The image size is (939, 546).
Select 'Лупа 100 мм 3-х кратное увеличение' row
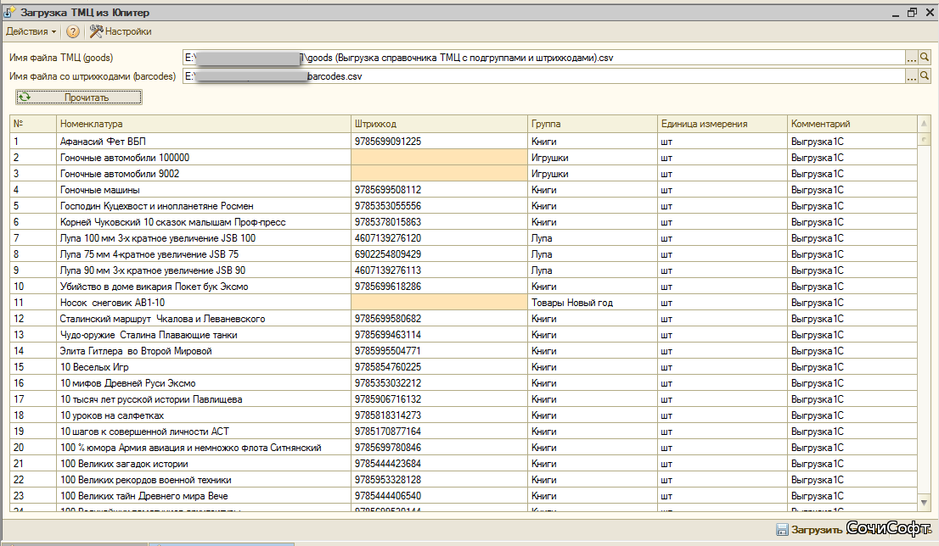[464, 238]
